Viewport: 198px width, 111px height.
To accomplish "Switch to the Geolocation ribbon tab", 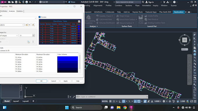I will tap(178, 12).
